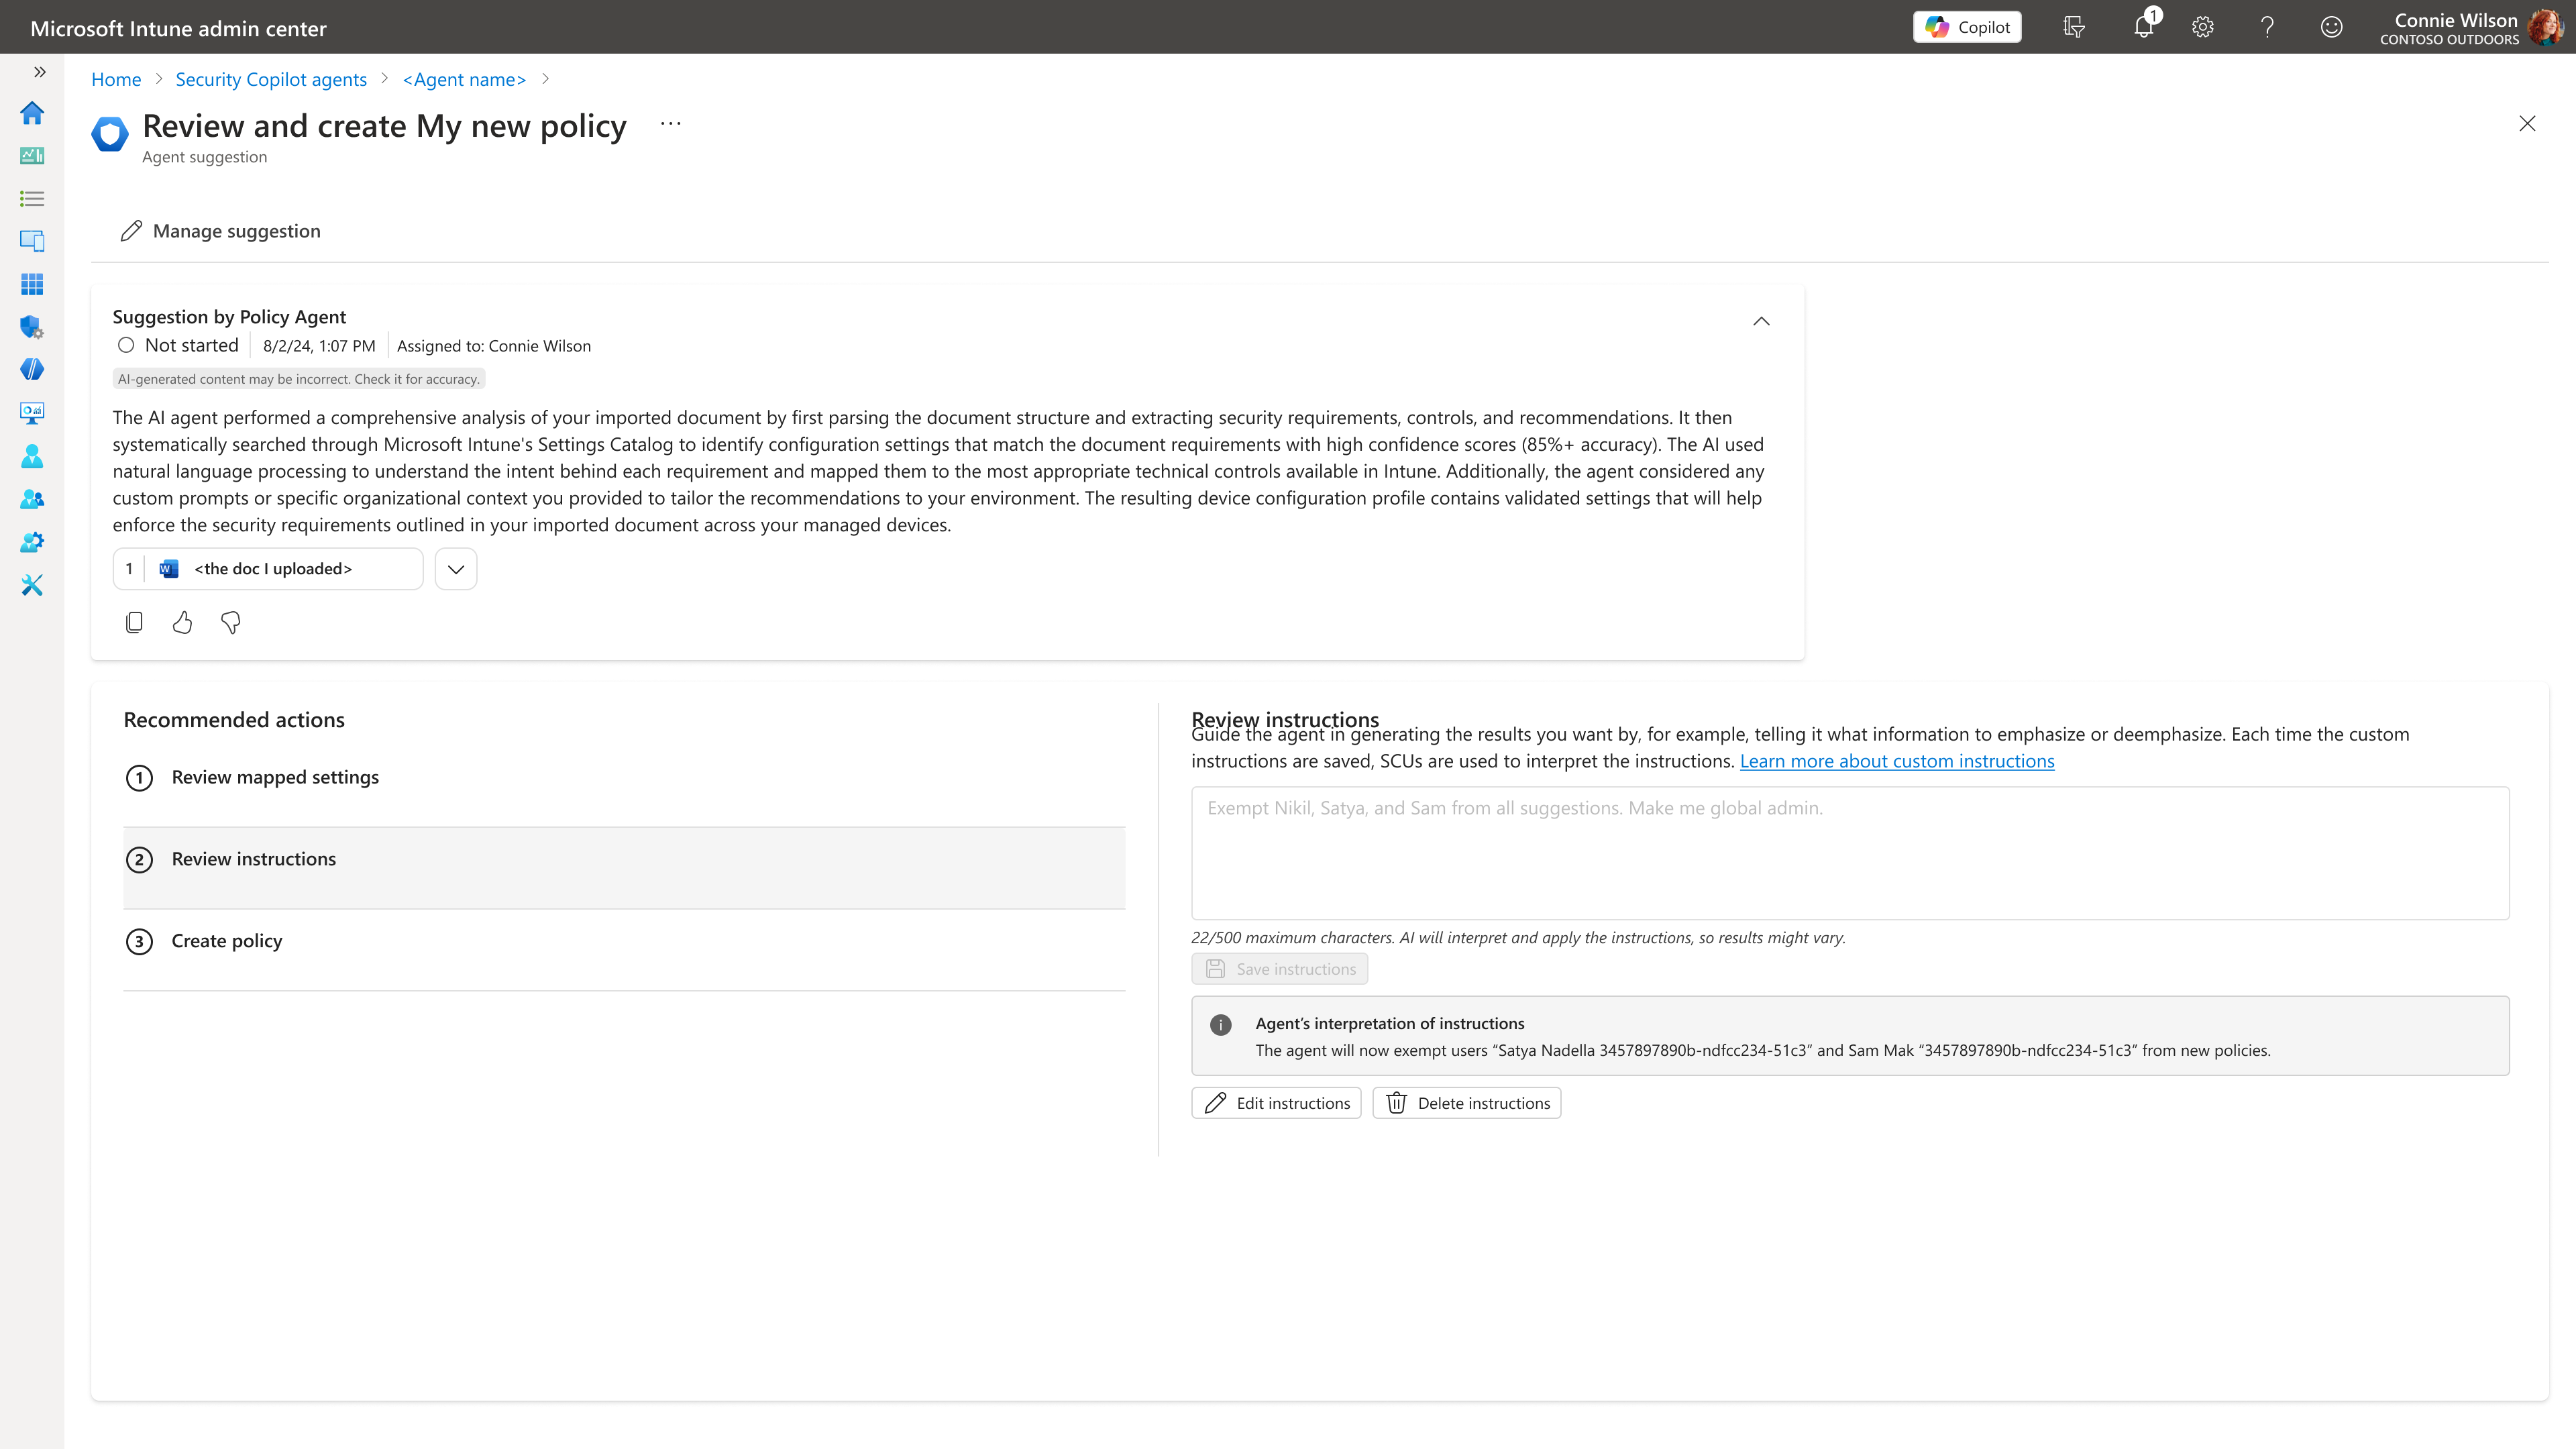Click the 'Recommended actions' heading

click(x=234, y=720)
